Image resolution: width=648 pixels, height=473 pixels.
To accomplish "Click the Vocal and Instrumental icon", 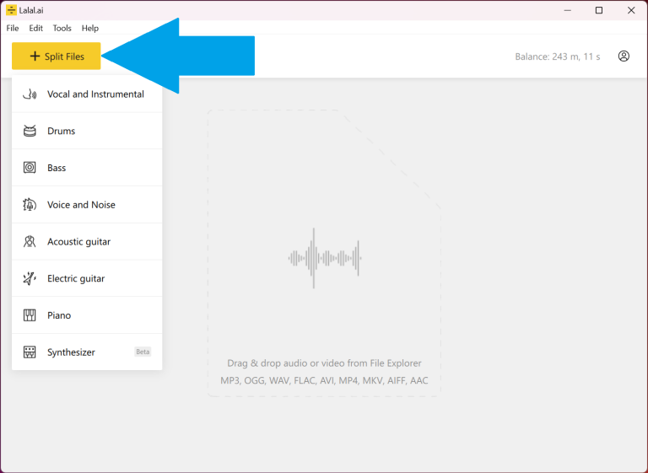I will click(x=30, y=94).
